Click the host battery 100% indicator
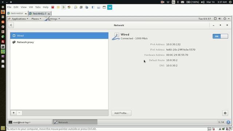This screenshot has height=131, width=233. (193, 2)
